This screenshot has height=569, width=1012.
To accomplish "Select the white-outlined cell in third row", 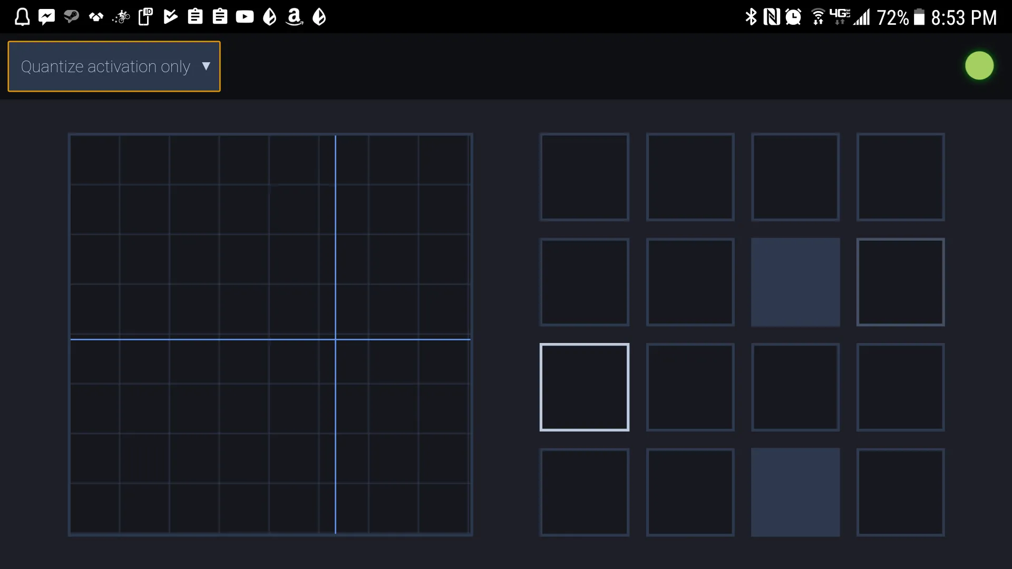I will point(584,387).
